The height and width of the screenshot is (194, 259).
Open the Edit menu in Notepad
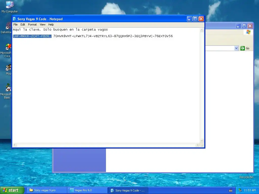[x=23, y=25]
